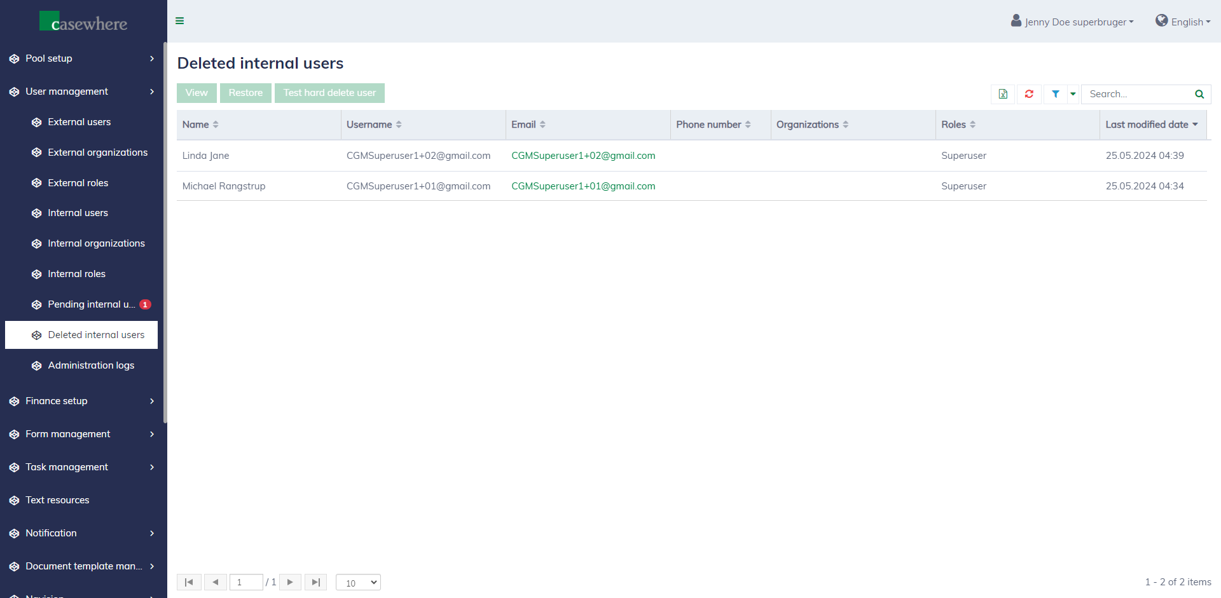Open the page size dropdown showing 10
Viewport: 1221px width, 598px height.
(358, 583)
